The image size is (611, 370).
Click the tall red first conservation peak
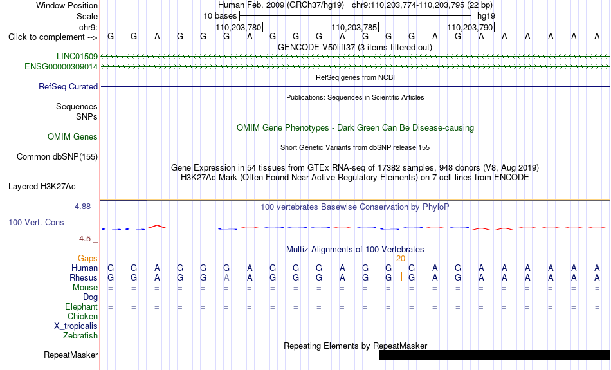tap(157, 226)
